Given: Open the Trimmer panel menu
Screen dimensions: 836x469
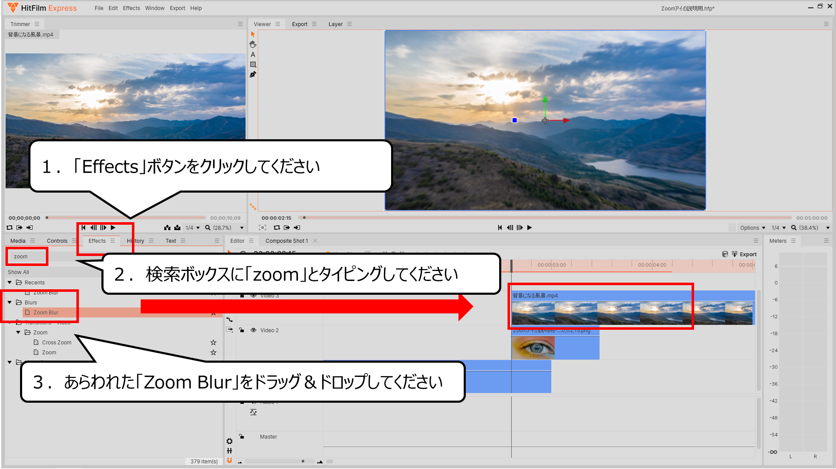Looking at the screenshot, I should click(x=37, y=24).
